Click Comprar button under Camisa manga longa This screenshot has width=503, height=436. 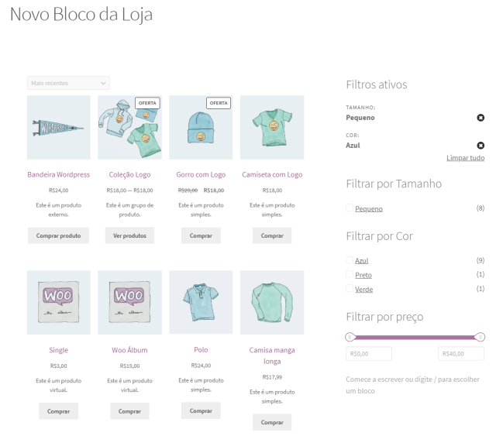[x=272, y=422]
